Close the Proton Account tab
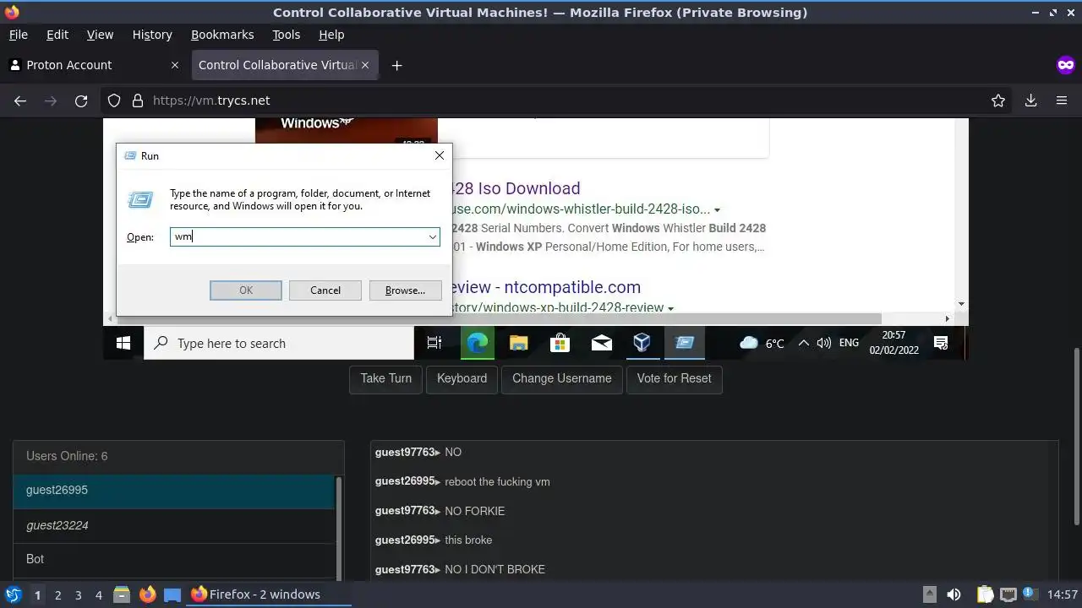 [x=175, y=65]
